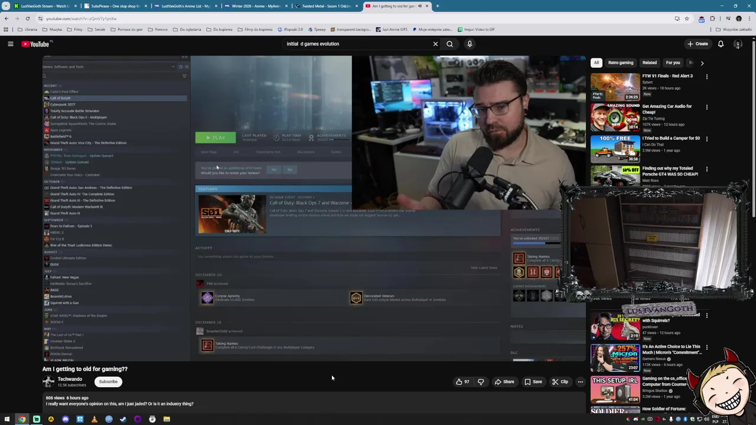Open the Windows Start button
The image size is (756, 425).
click(7, 419)
